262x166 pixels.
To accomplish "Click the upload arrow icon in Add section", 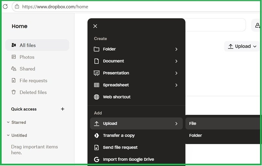I will pyautogui.click(x=96, y=124).
